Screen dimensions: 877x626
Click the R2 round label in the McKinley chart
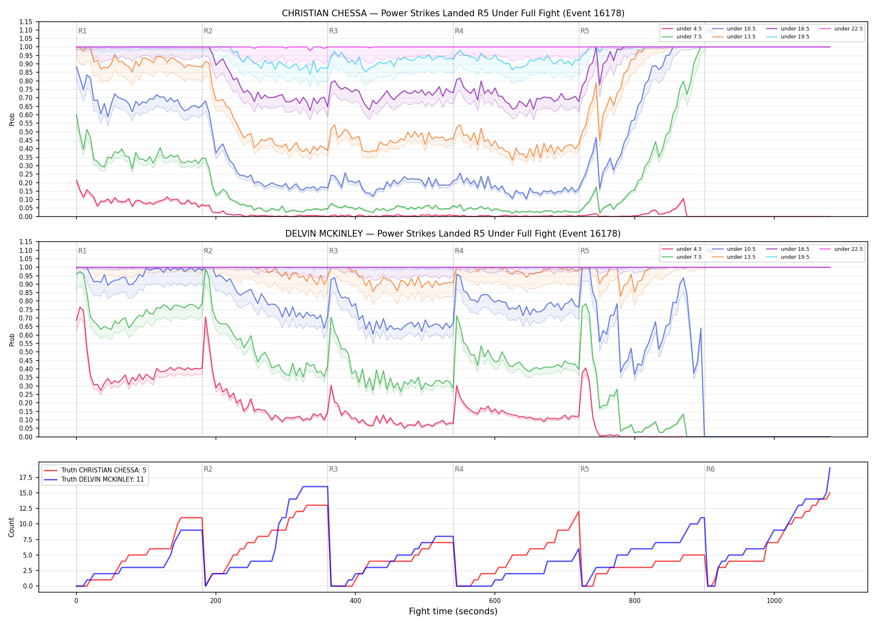point(208,251)
